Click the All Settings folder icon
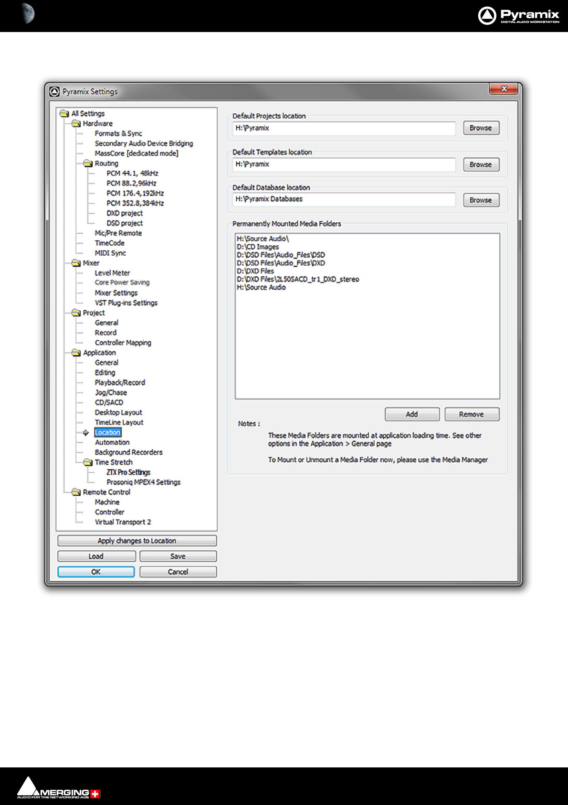The image size is (568, 805). pos(64,114)
